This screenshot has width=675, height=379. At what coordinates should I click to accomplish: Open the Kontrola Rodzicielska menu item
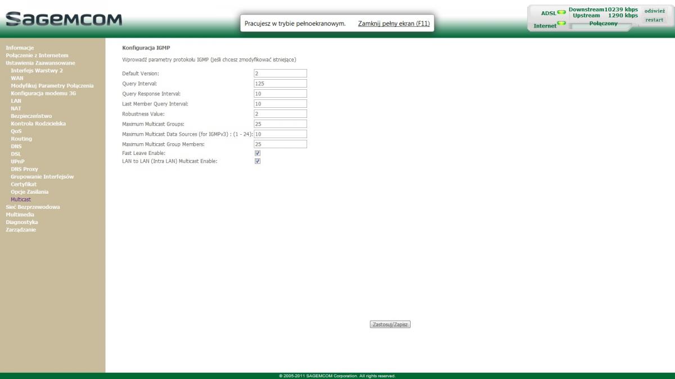(x=38, y=124)
